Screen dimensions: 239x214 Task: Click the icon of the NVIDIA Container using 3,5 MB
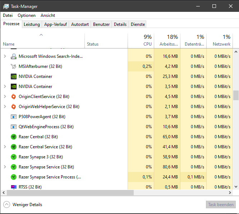tap(14, 87)
